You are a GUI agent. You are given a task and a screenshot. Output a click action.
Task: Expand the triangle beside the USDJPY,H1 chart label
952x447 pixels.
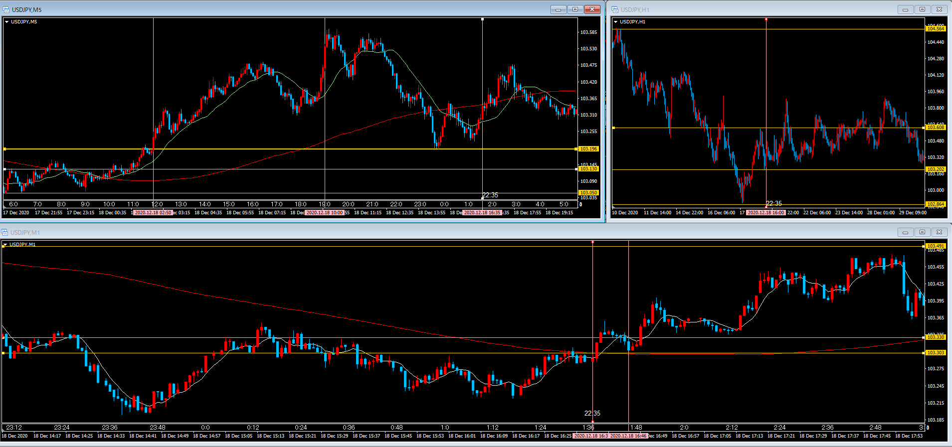coord(616,22)
